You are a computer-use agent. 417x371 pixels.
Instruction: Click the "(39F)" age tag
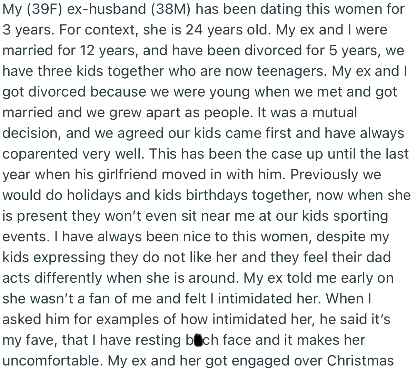pos(43,9)
